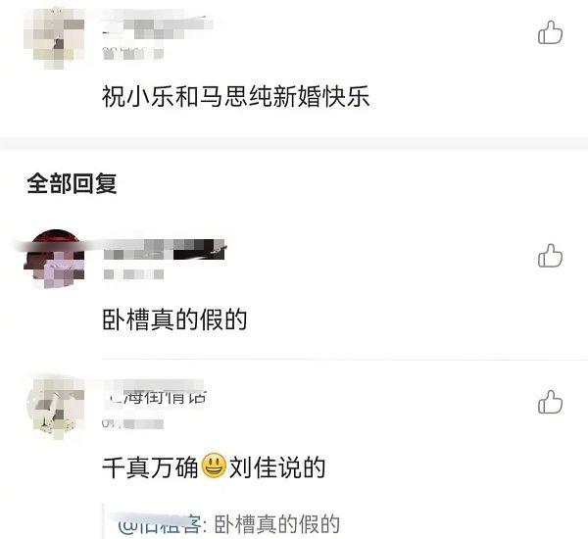This screenshot has height=539, width=588.
Task: Click the vertical quote bar beside the @ mention
Action: tap(104, 522)
